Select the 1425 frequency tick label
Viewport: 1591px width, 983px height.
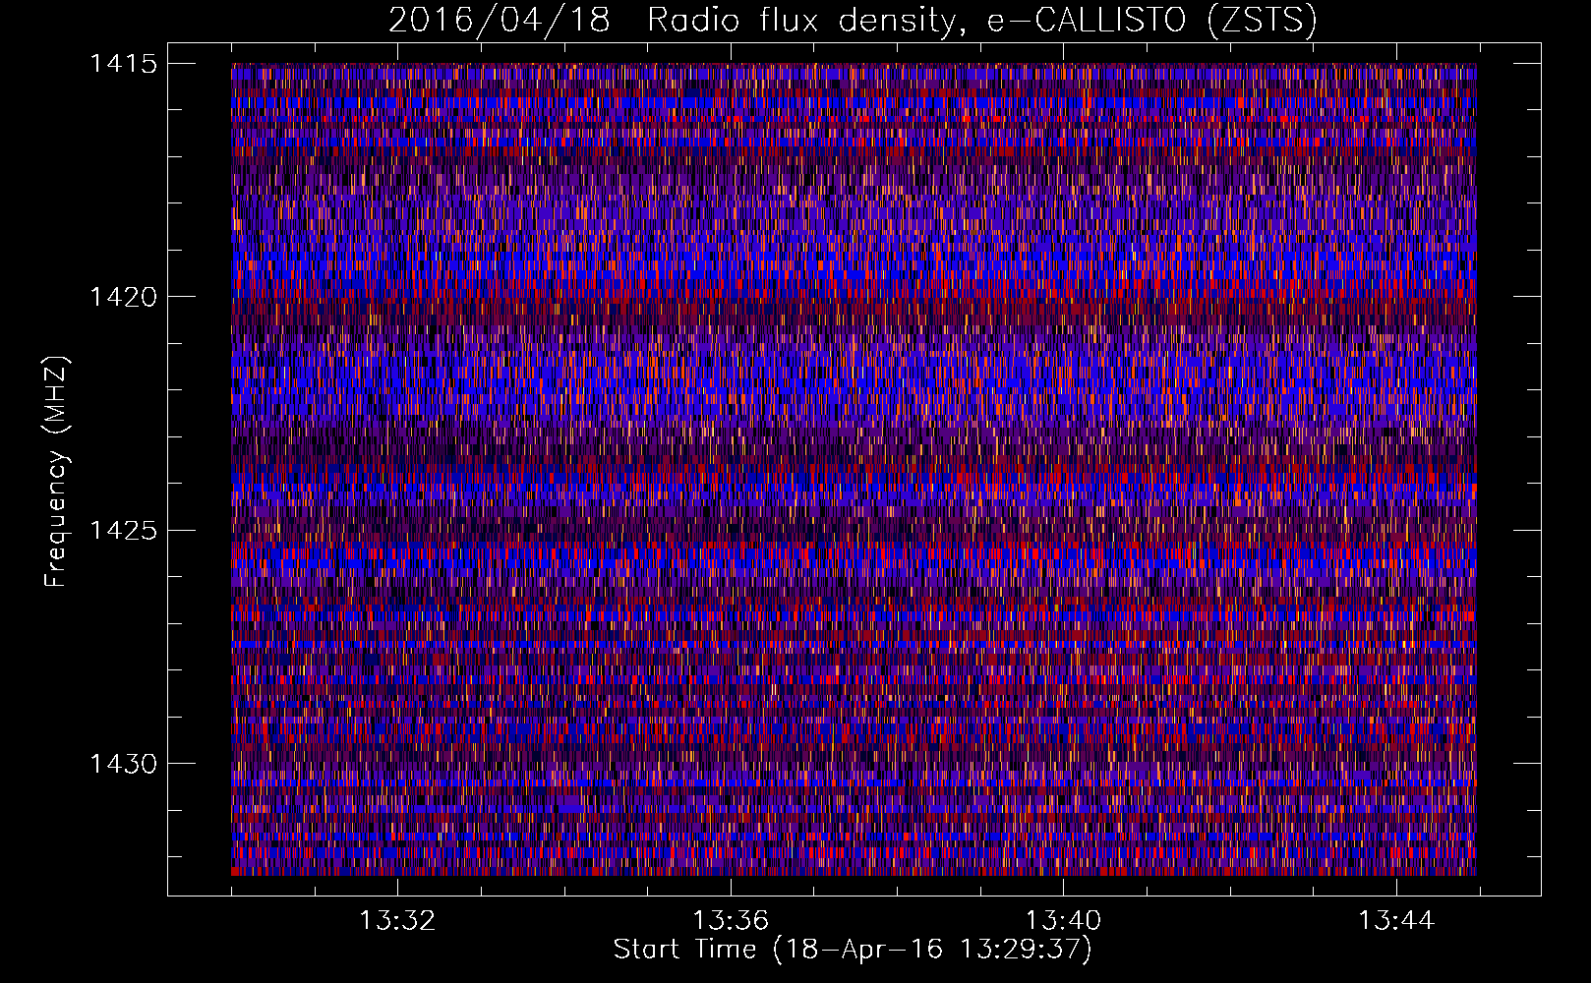coord(123,531)
